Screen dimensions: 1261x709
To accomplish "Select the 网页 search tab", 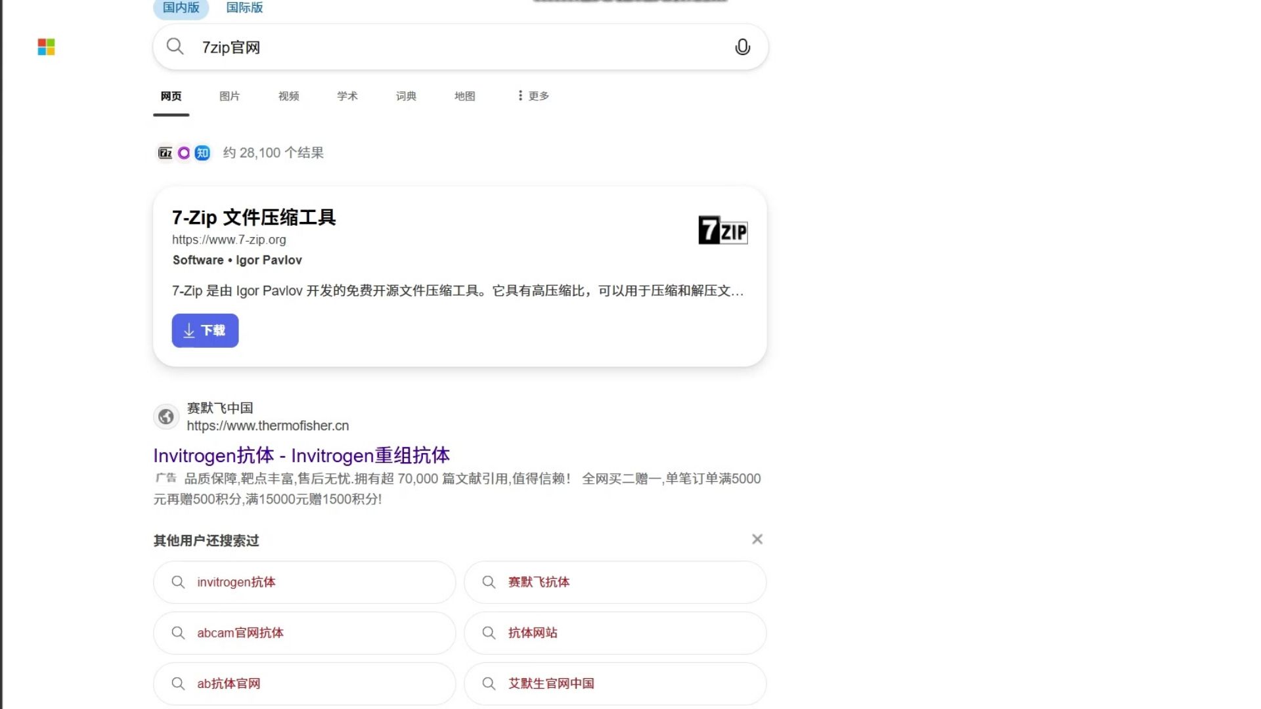I will point(171,96).
